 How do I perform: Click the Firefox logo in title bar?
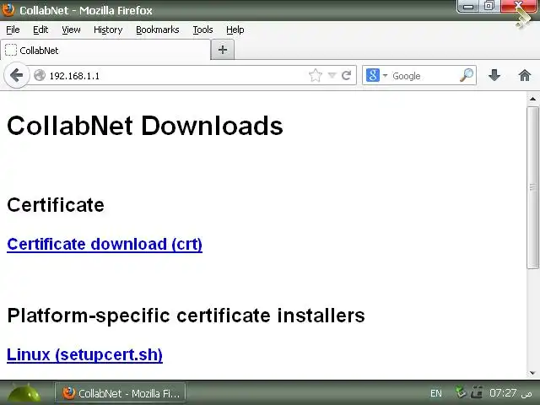pyautogui.click(x=8, y=9)
